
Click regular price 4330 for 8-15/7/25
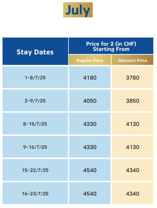pyautogui.click(x=90, y=124)
